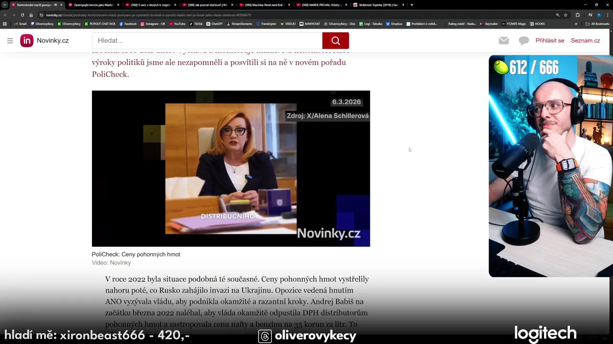Close the Strážmistr Topinka tab
This screenshot has height=344, width=613.
(x=403, y=5)
